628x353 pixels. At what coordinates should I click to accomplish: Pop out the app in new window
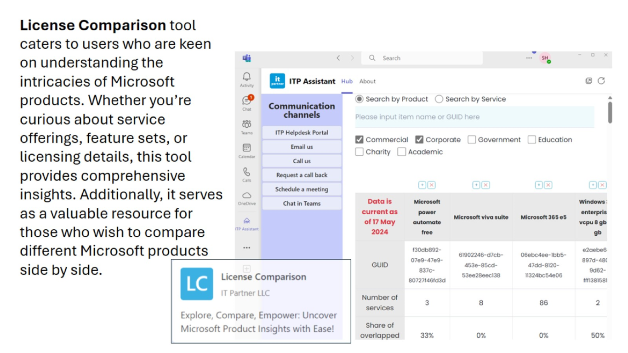point(589,81)
